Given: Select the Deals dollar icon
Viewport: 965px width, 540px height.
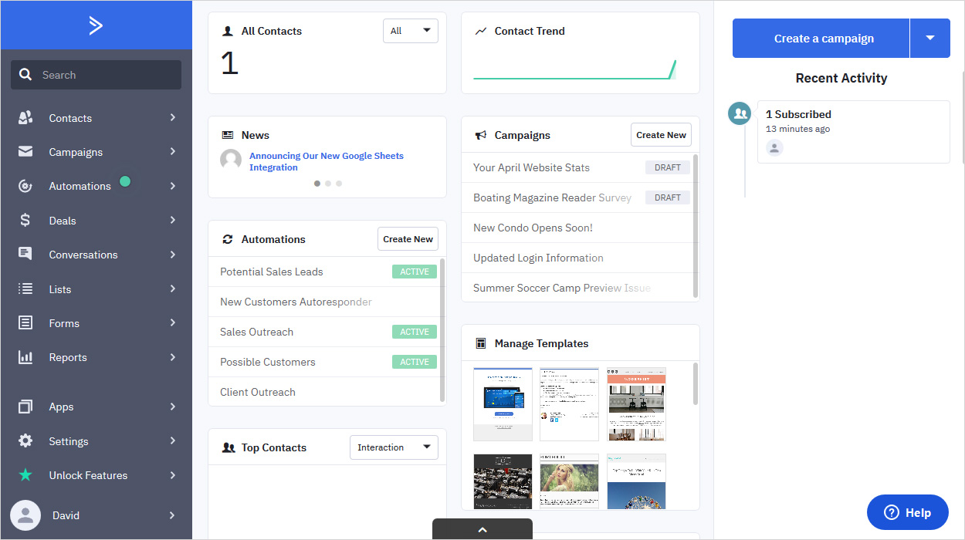Looking at the screenshot, I should click(25, 221).
